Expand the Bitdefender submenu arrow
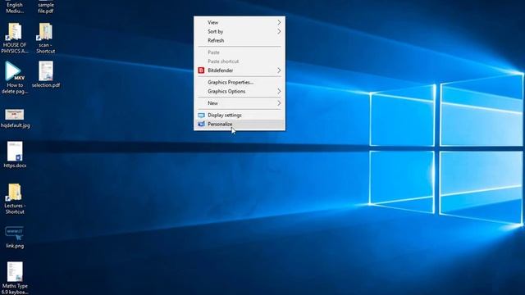The width and height of the screenshot is (525, 295). point(279,70)
